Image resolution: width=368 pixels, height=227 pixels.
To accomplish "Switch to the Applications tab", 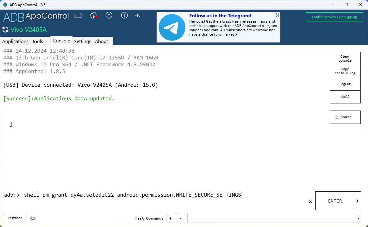I will point(15,41).
